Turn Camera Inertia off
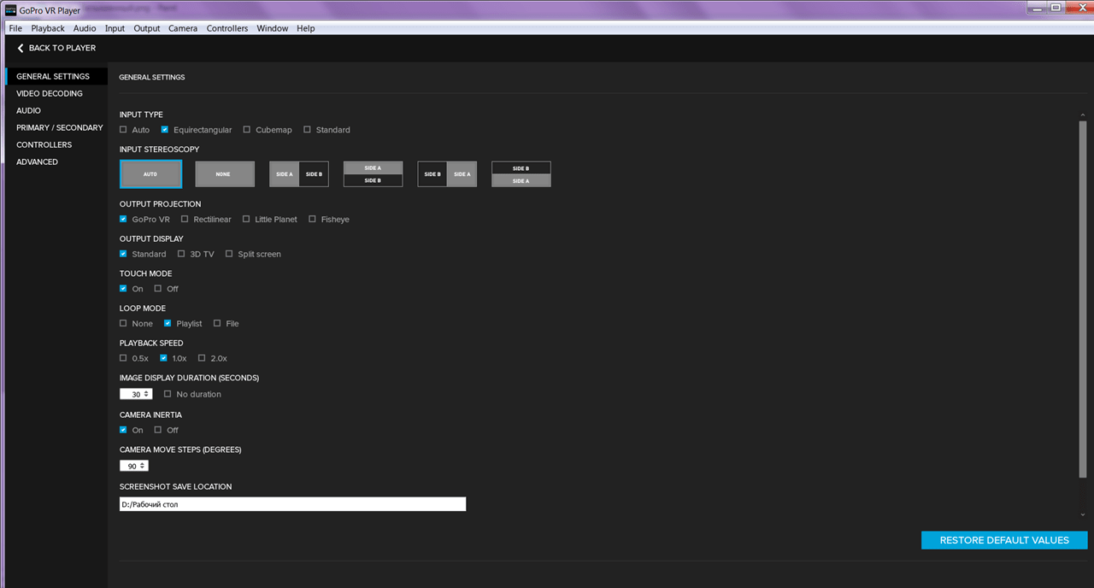The width and height of the screenshot is (1094, 588). (x=158, y=430)
